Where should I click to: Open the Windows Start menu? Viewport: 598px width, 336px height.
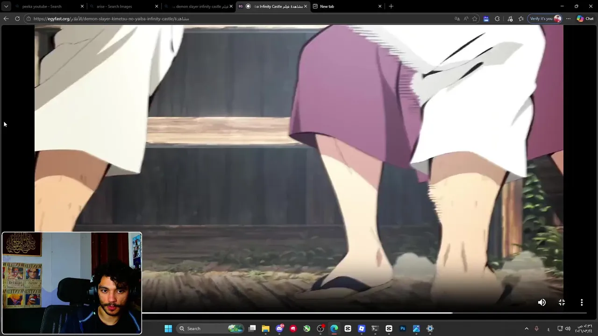coord(168,329)
